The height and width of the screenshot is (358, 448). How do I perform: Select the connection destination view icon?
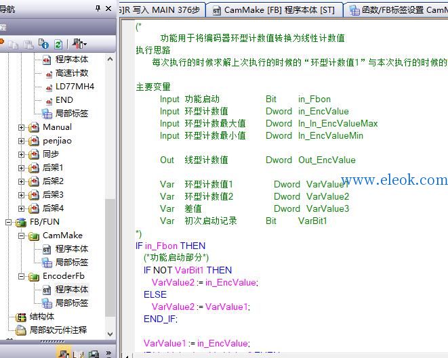(94, 354)
